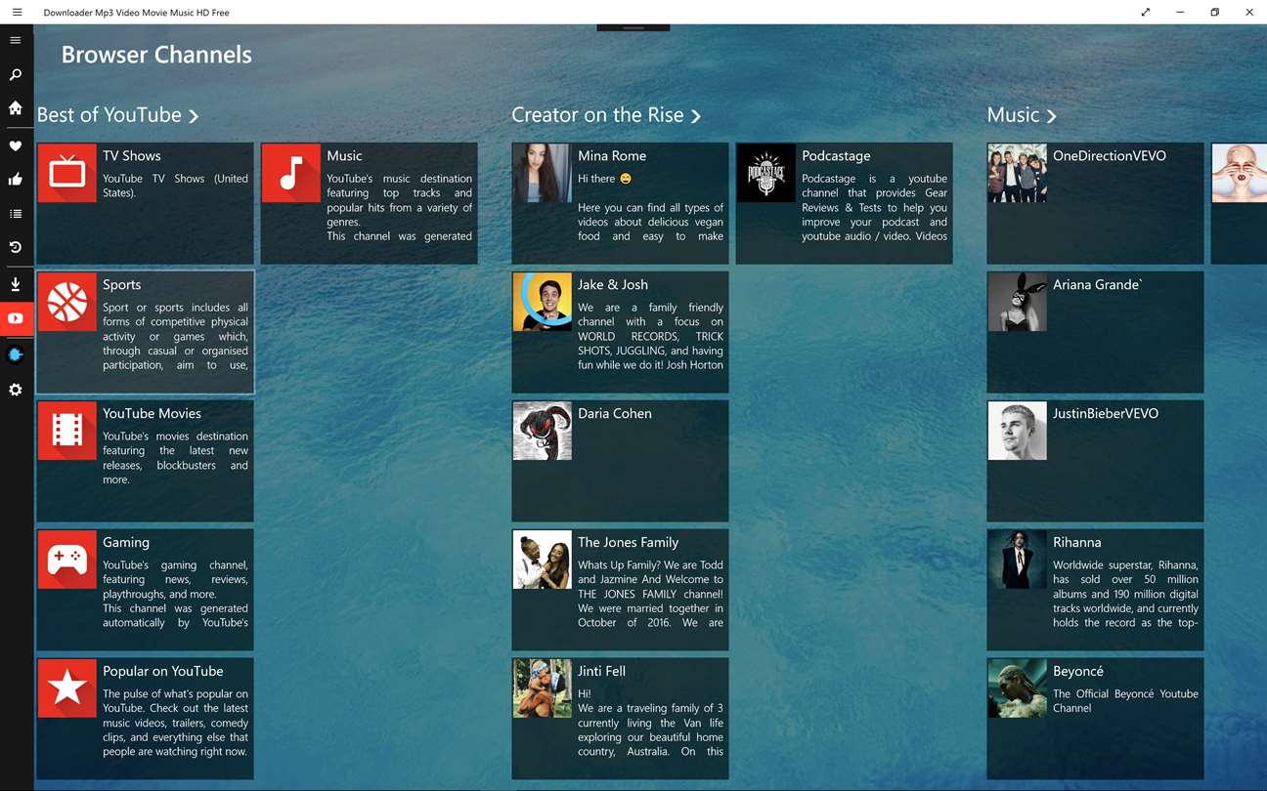
Task: Click Daria Cohen channel name
Action: coord(615,414)
